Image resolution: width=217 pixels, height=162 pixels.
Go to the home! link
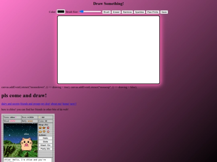tap(66, 104)
